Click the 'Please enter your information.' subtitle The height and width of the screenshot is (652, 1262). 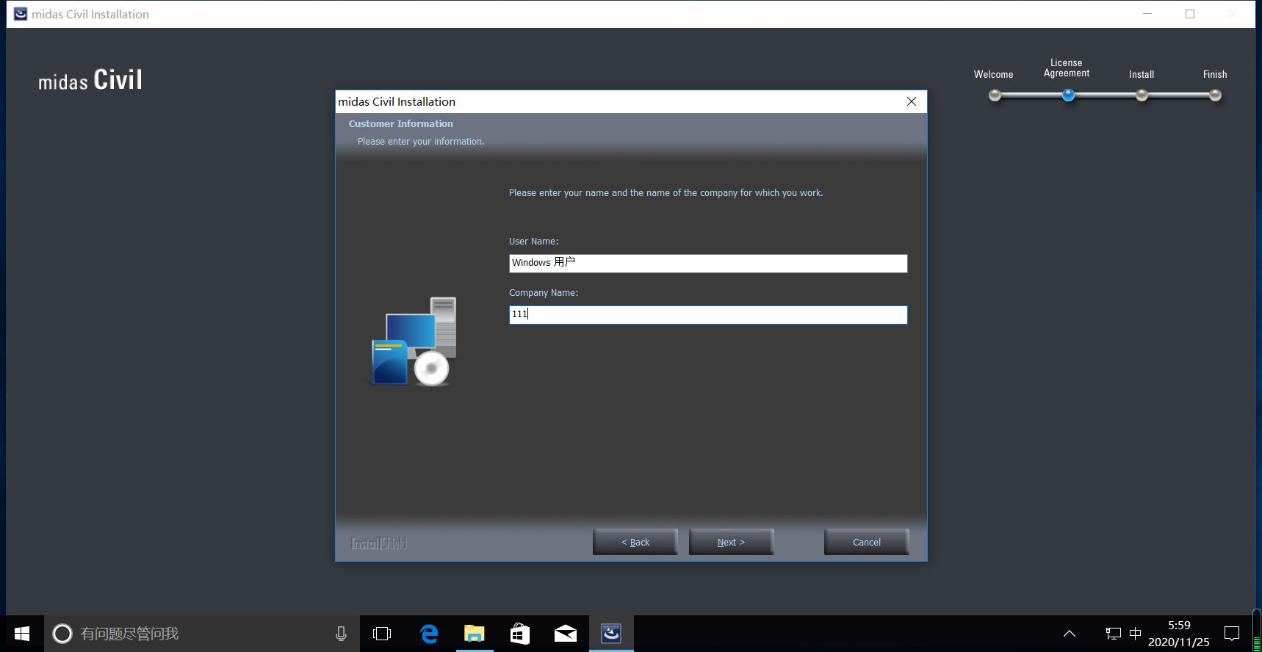421,142
